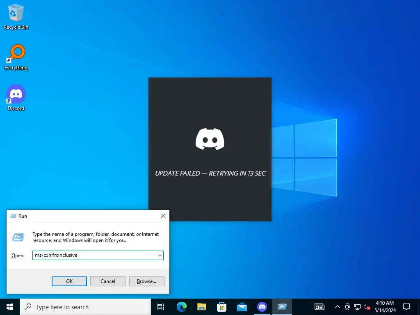Open File Explorer from the taskbar
Viewport: 420px width, 315px height.
click(201, 307)
